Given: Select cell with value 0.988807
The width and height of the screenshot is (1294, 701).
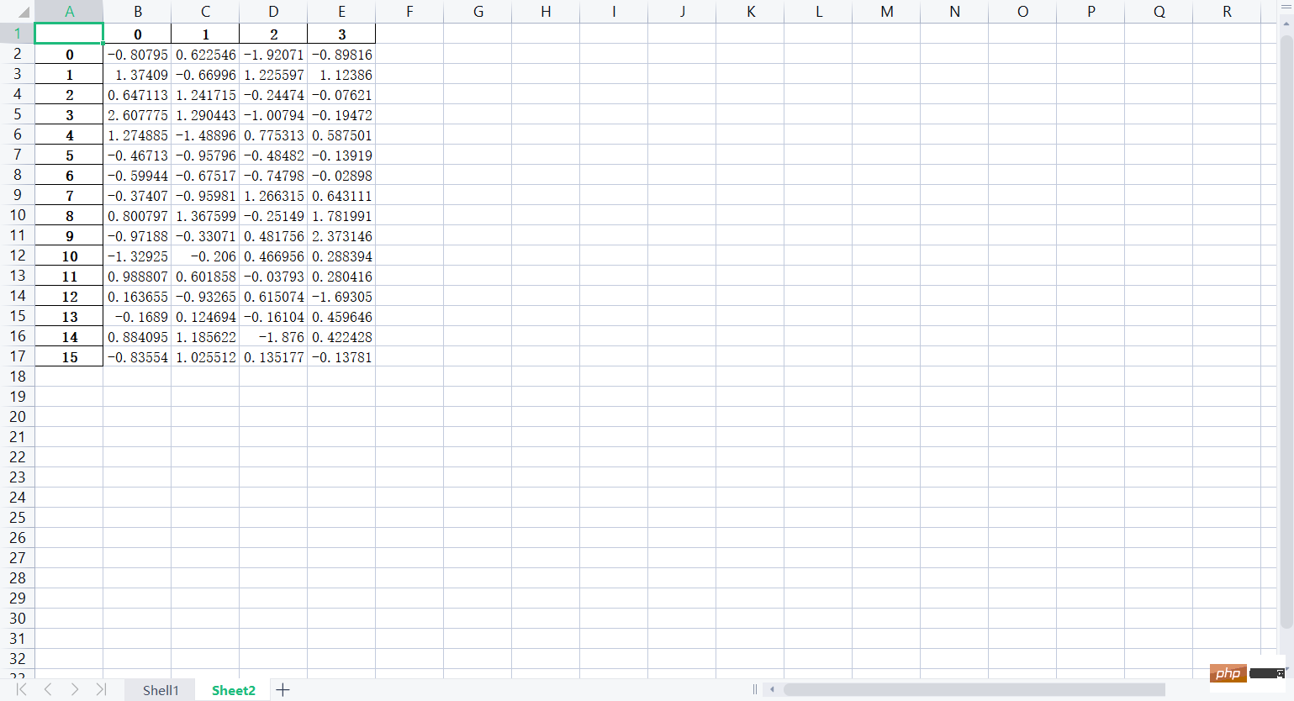Looking at the screenshot, I should click(138, 277).
